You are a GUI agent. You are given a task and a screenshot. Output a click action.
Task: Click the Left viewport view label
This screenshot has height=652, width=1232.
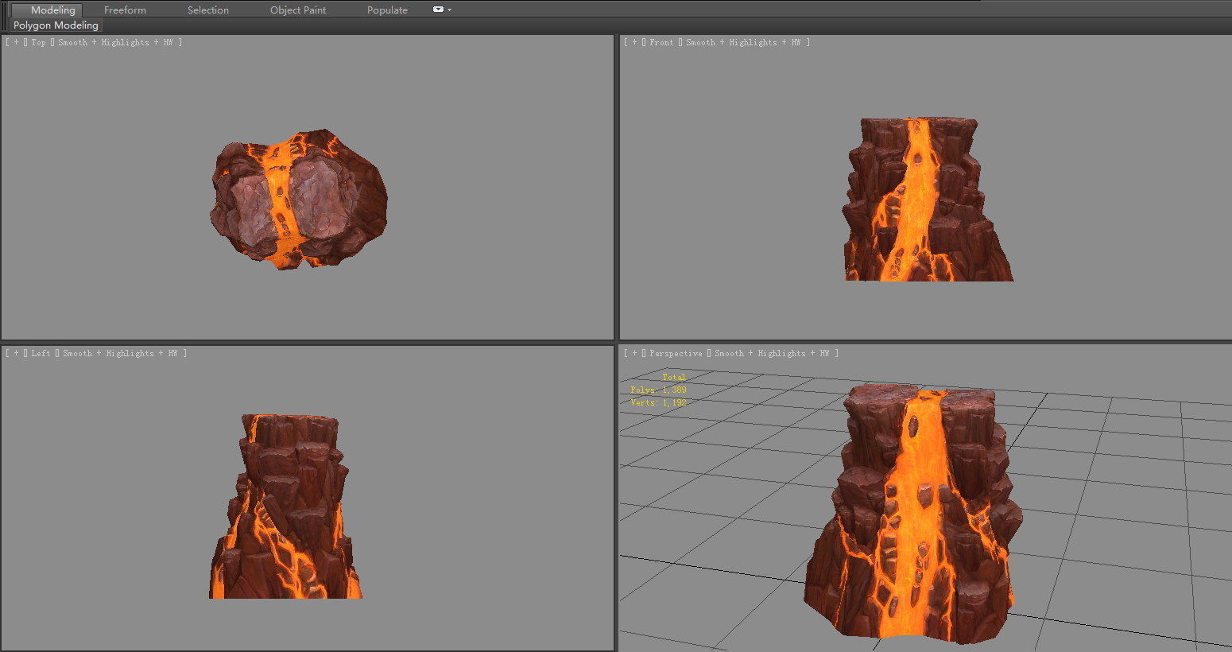(41, 353)
